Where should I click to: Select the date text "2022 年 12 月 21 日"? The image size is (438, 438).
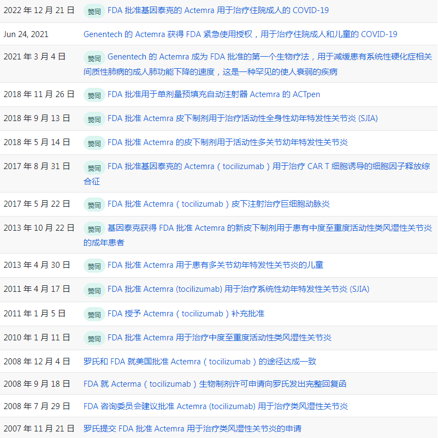[39, 10]
